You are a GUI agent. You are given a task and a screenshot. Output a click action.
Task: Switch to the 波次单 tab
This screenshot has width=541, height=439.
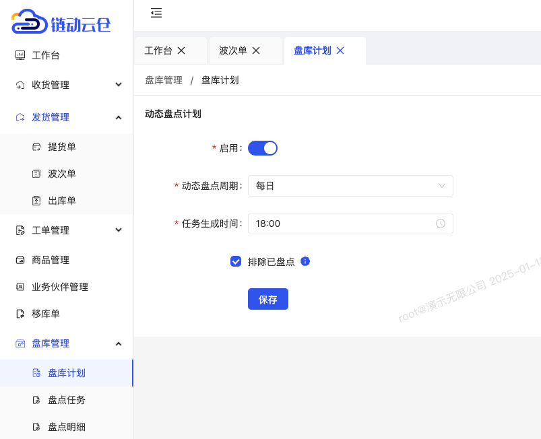232,50
